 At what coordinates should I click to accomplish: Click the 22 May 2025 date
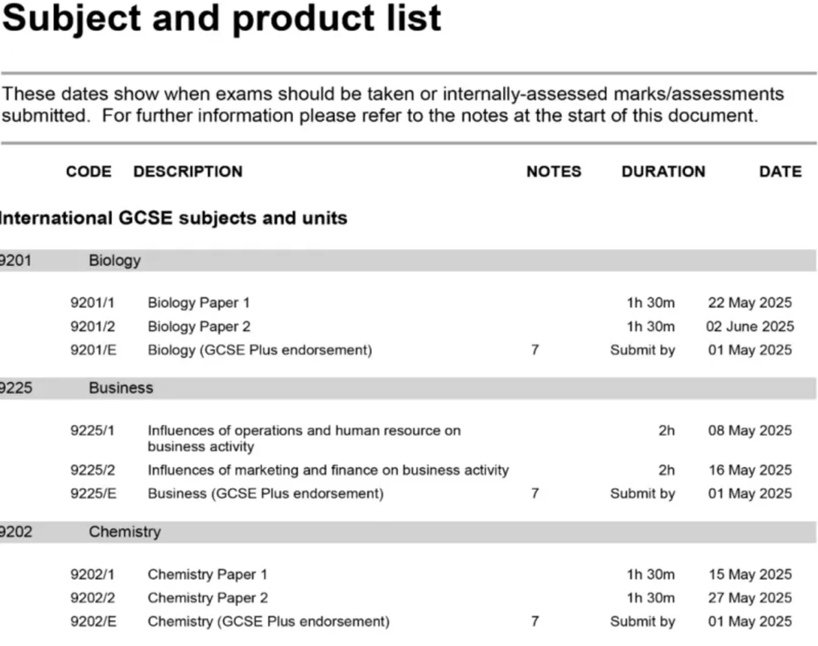[749, 303]
